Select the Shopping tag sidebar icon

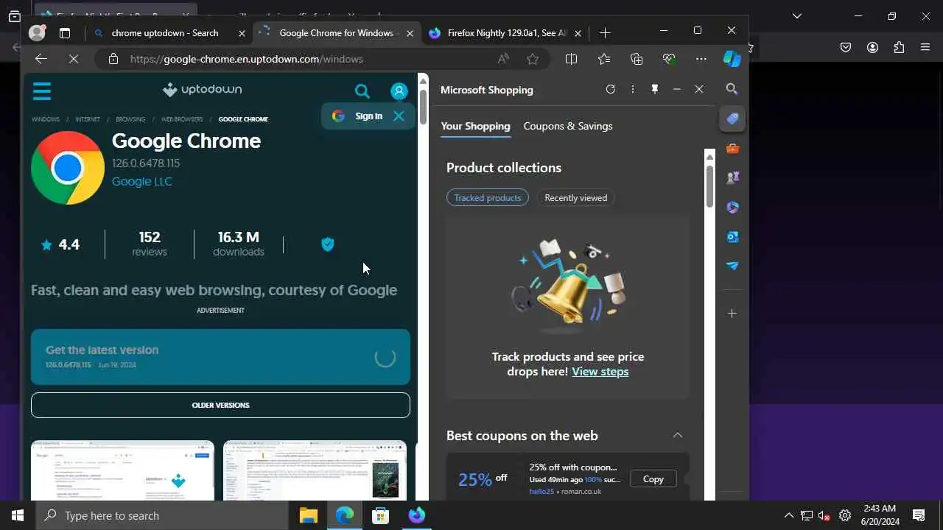732,119
